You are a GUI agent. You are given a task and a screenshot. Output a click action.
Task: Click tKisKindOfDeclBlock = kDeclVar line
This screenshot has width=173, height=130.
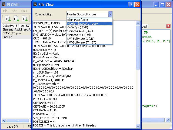53,69
